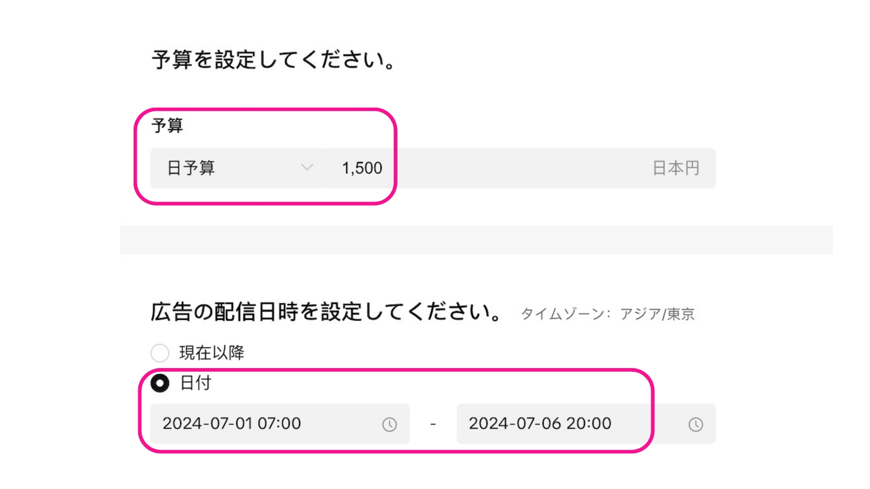Click the start date time icon

click(388, 424)
